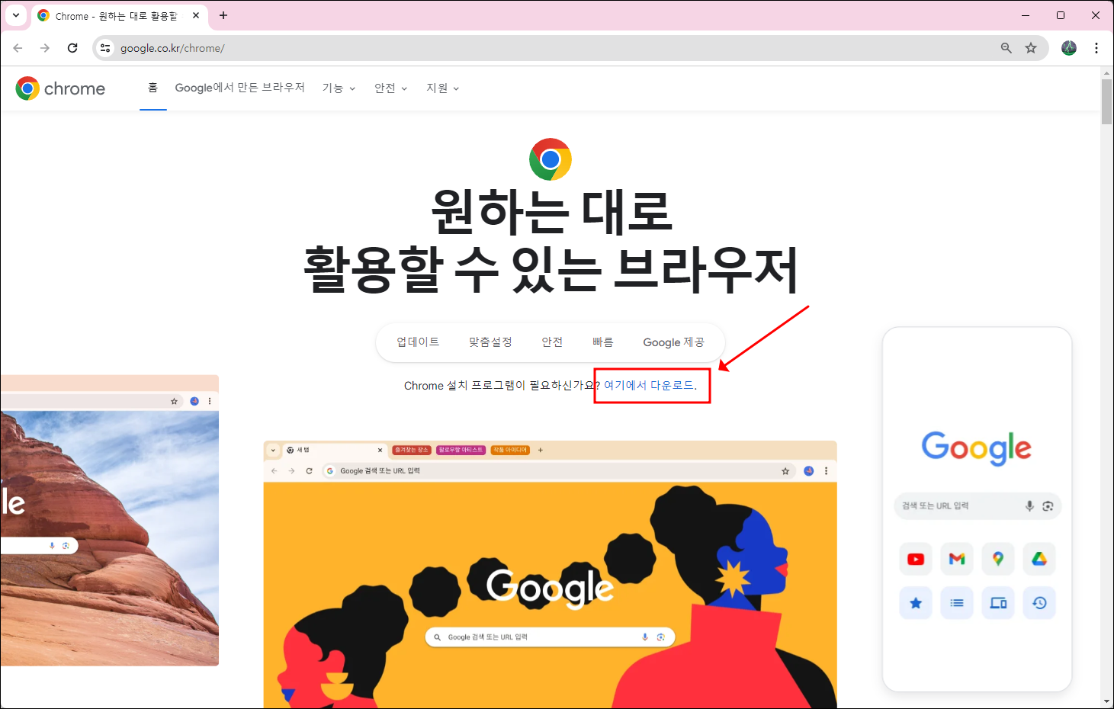
Task: Click Google Maps icon on phone mockup
Action: [x=998, y=560]
